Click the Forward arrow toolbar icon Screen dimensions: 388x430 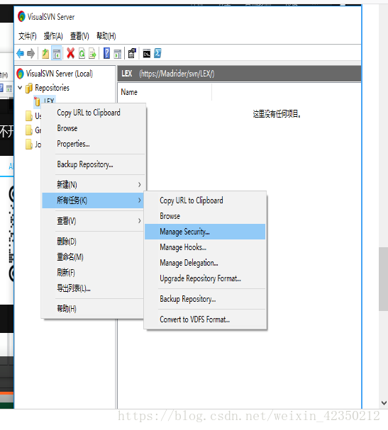[x=31, y=53]
